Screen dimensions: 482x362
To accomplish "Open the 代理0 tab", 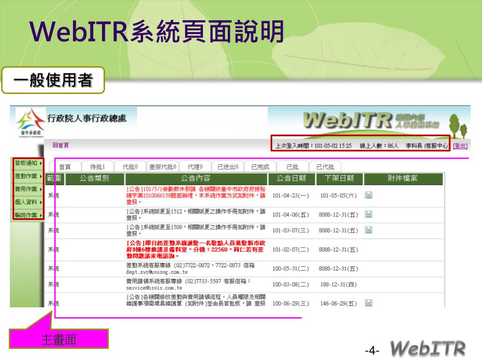I will tap(195, 167).
